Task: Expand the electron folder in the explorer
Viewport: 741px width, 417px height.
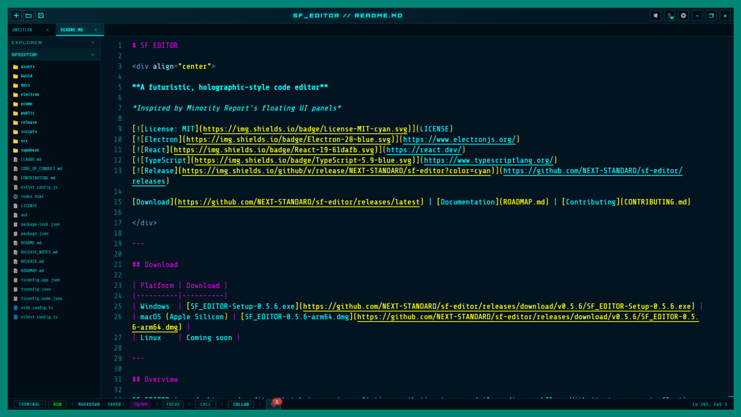Action: (x=29, y=94)
